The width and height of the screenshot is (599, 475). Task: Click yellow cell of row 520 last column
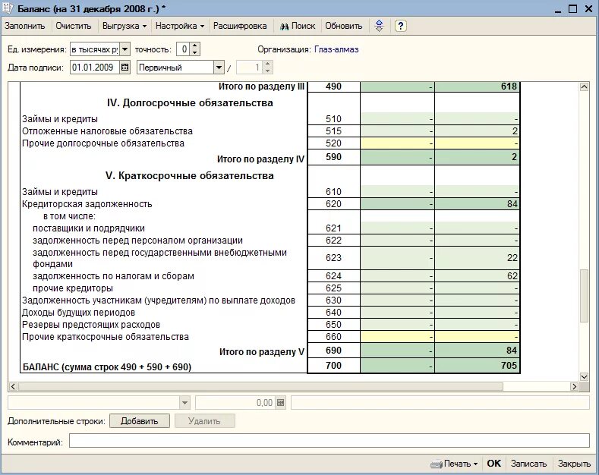477,143
